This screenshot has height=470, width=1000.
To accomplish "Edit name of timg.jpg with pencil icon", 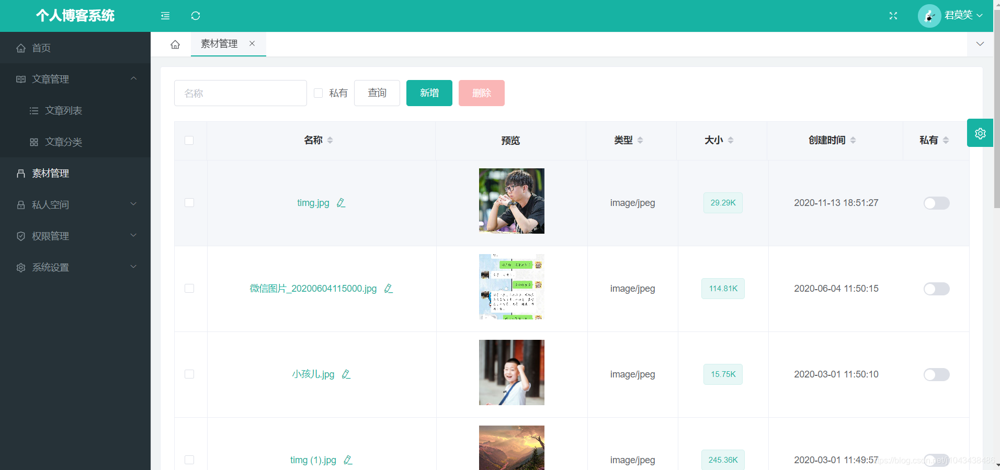I will pos(341,202).
